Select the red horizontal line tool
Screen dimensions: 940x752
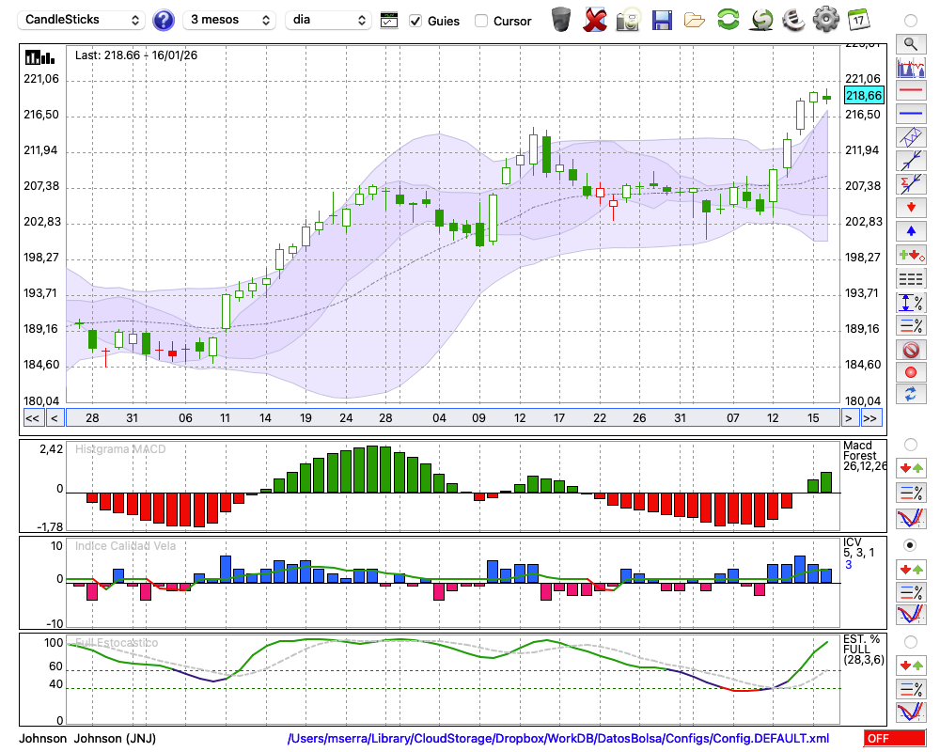pyautogui.click(x=910, y=91)
